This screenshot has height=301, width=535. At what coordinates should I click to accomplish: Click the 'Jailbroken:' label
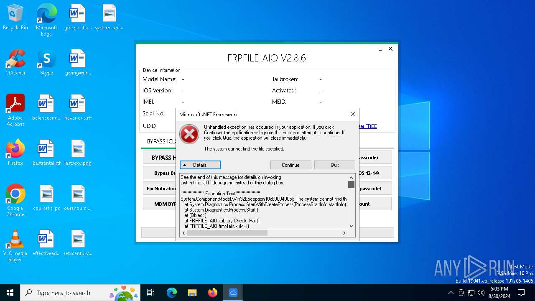coord(285,79)
